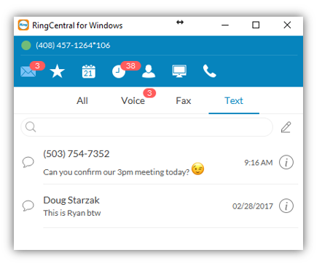322x271 pixels.
Task: Open the Contacts person icon
Action: [149, 71]
